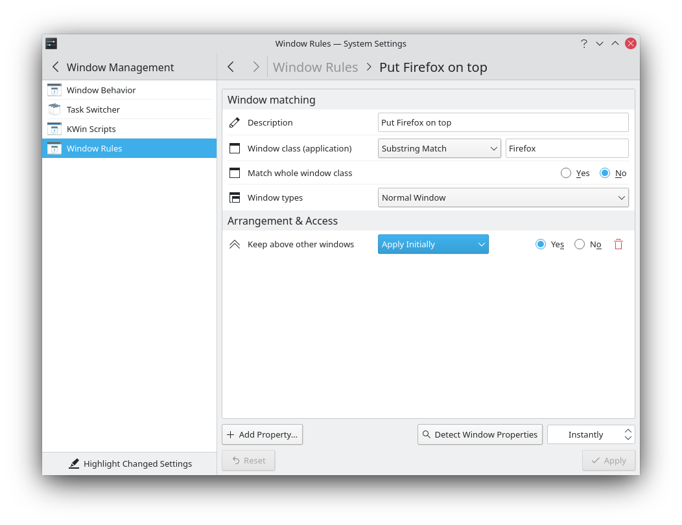682x525 pixels.
Task: Click the Task Switcher icon in sidebar
Action: coord(54,109)
